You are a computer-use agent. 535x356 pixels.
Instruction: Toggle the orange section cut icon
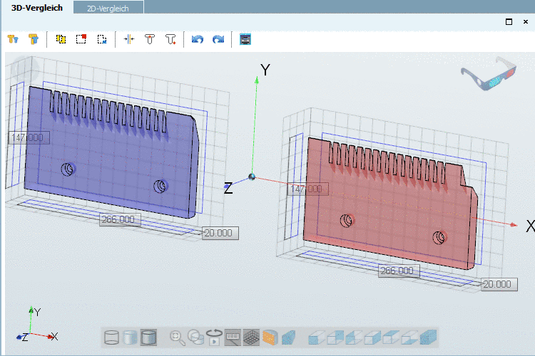click(x=270, y=337)
